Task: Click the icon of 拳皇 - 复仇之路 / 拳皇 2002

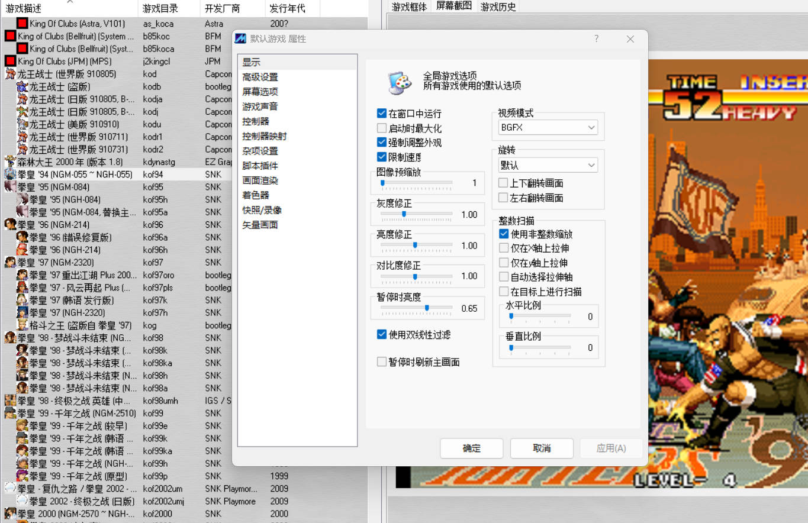Action: 10,489
